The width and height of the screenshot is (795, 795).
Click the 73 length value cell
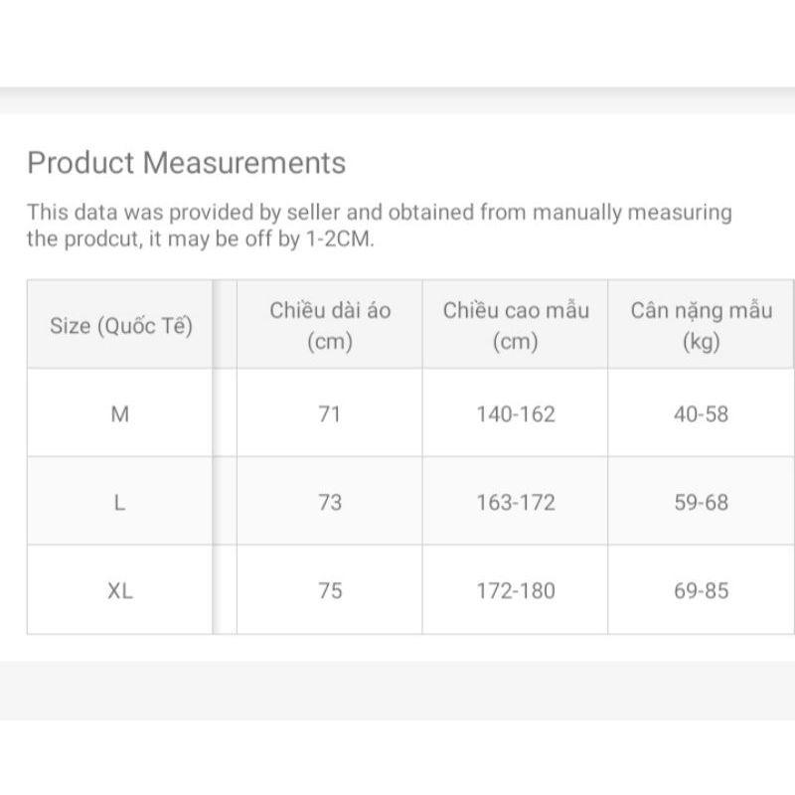[330, 502]
